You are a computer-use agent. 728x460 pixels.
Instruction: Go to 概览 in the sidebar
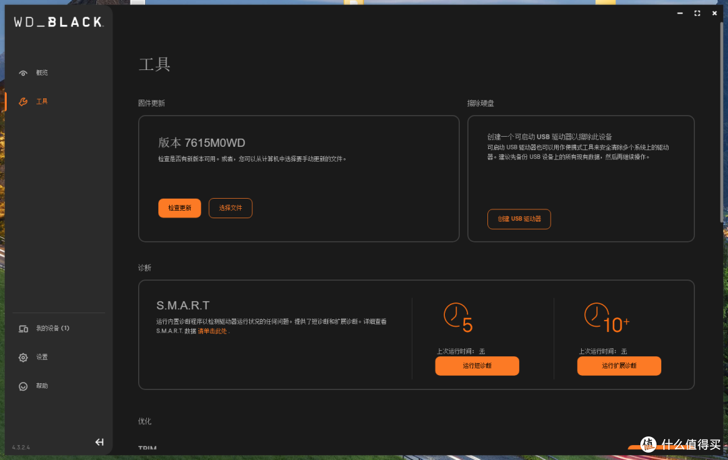pos(42,73)
